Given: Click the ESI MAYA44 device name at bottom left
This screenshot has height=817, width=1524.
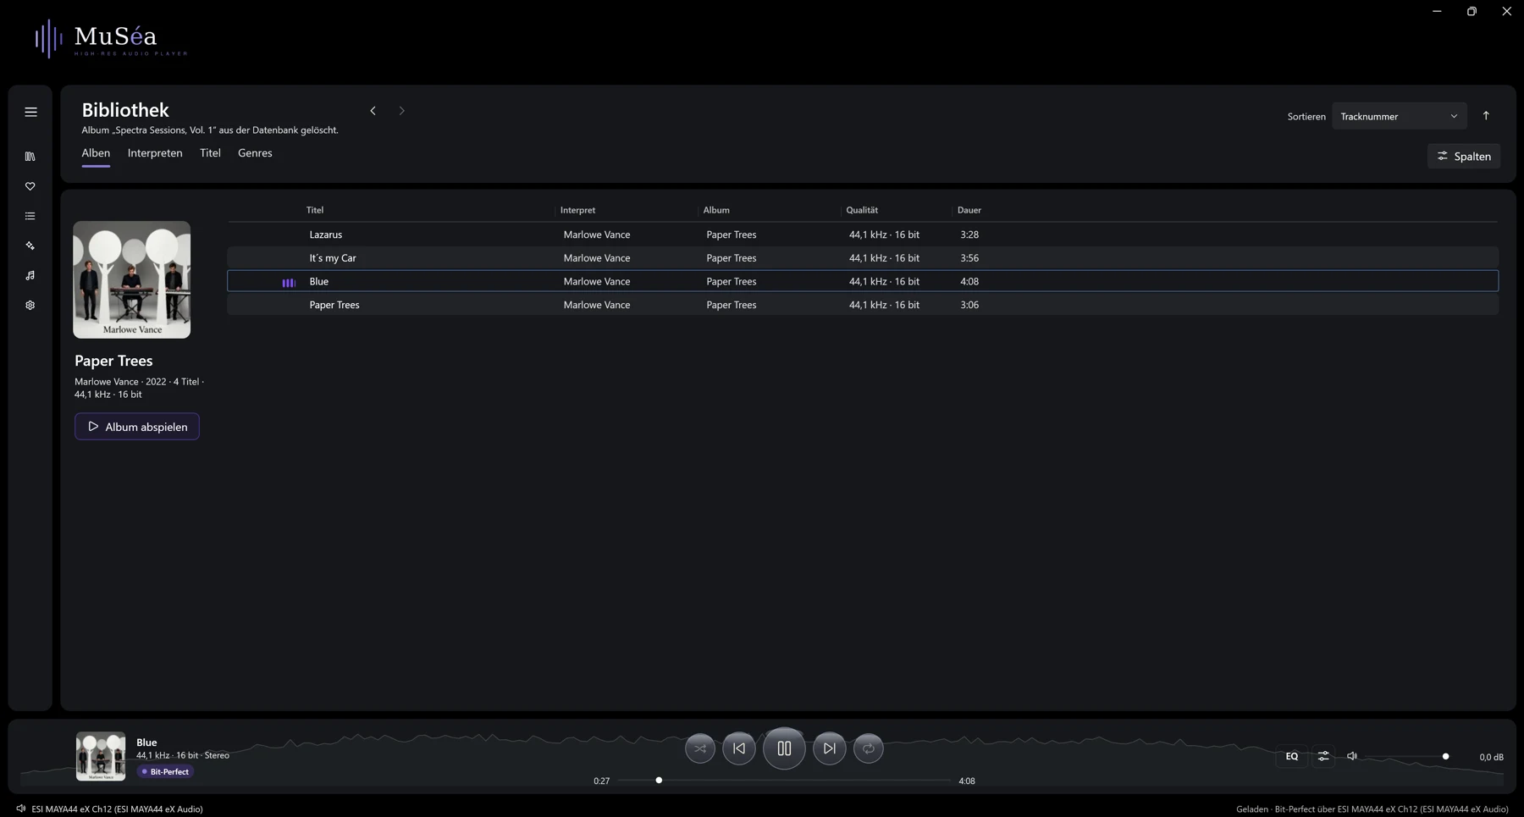Looking at the screenshot, I should point(117,809).
